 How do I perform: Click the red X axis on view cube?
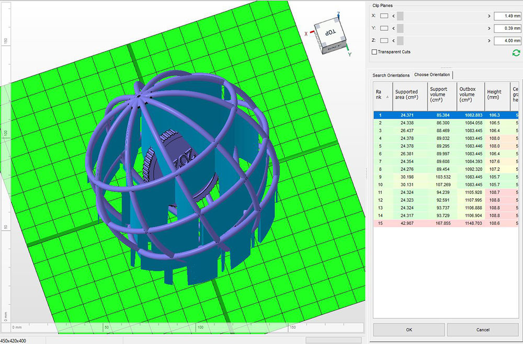pyautogui.click(x=312, y=32)
